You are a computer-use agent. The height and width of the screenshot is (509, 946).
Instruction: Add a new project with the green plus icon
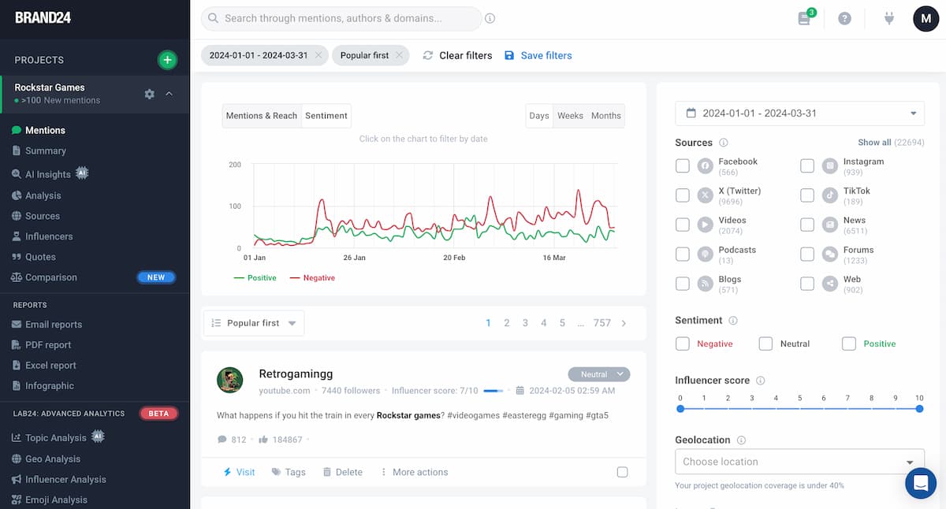click(x=167, y=60)
